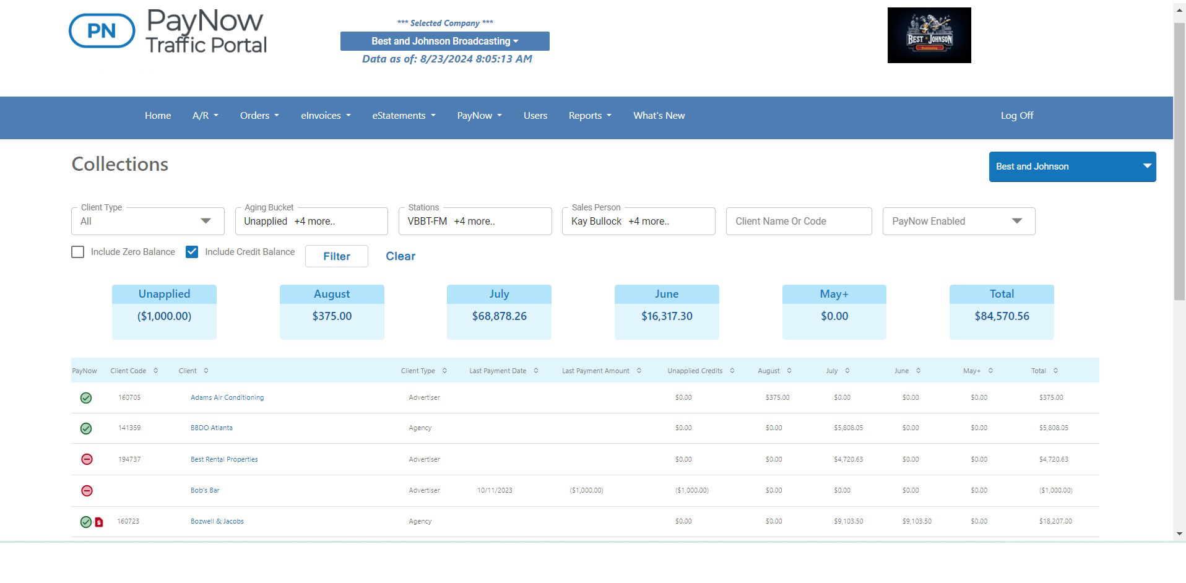This screenshot has width=1186, height=583.
Task: Click the Unapplied summary card
Action: pyautogui.click(x=164, y=312)
